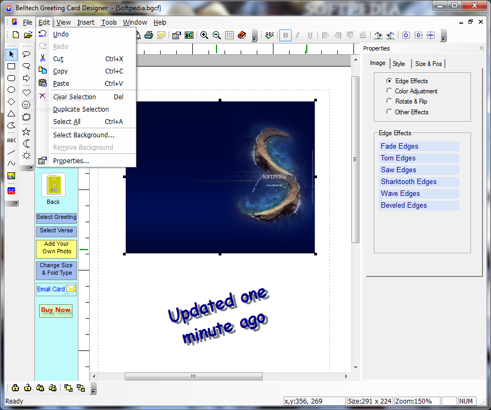Image resolution: width=491 pixels, height=410 pixels.
Task: Click the insert picture tool icon
Action: (11, 176)
